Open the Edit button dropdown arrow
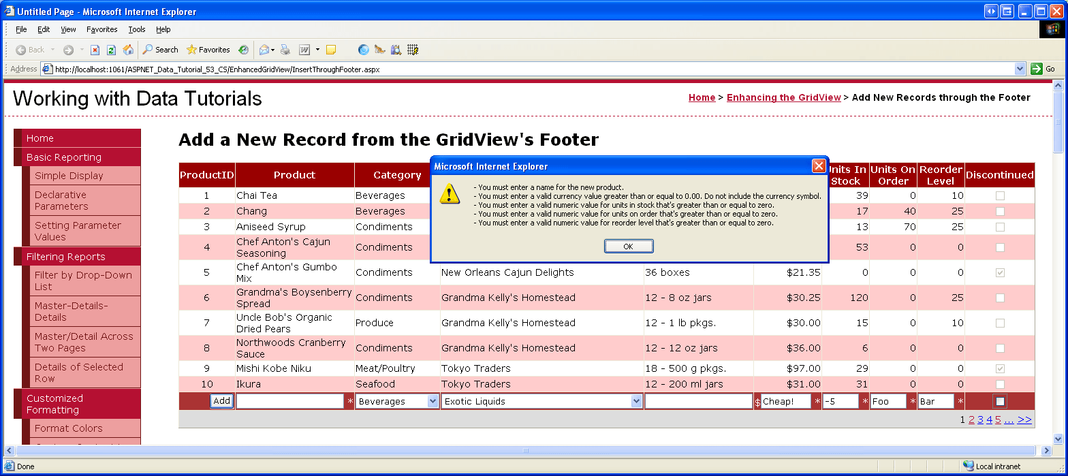The height and width of the screenshot is (476, 1068). 317,50
